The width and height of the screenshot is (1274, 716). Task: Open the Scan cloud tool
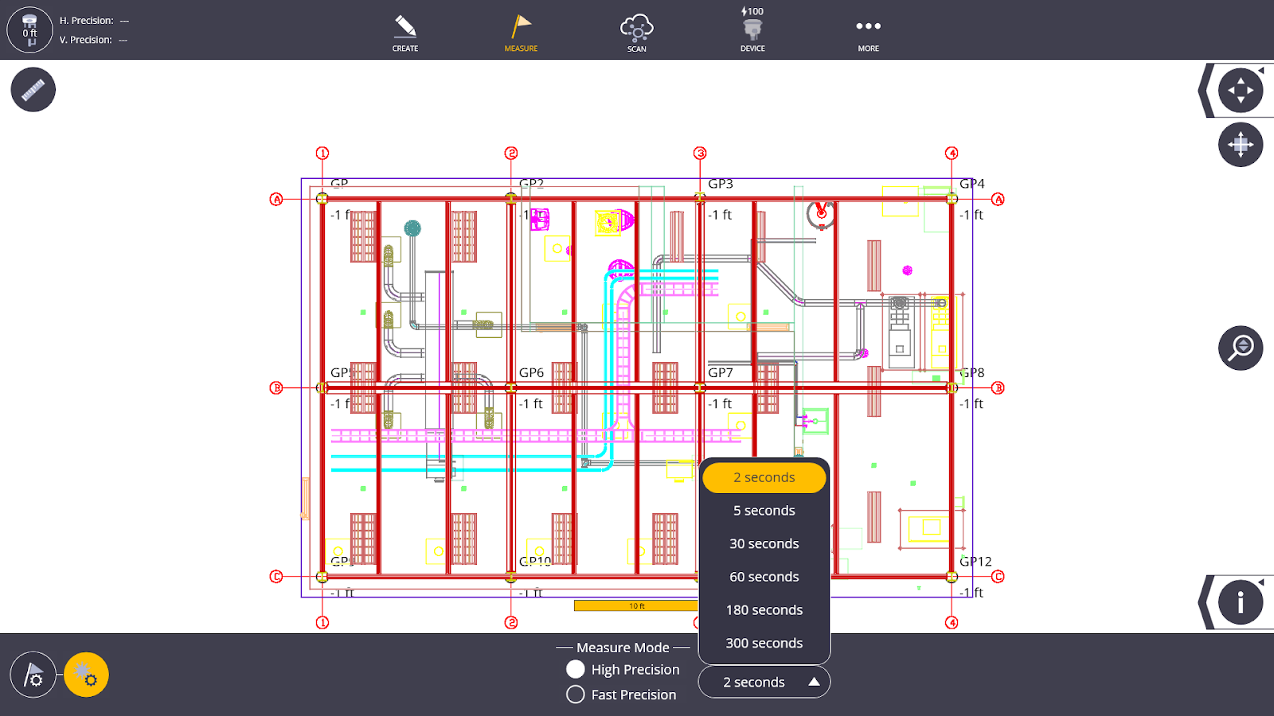coord(636,33)
